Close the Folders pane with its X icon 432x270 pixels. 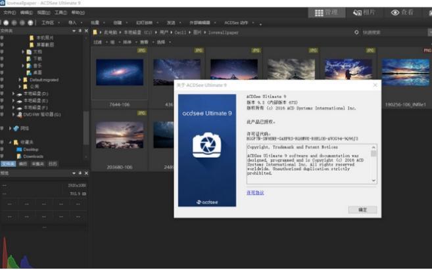[x=87, y=31]
